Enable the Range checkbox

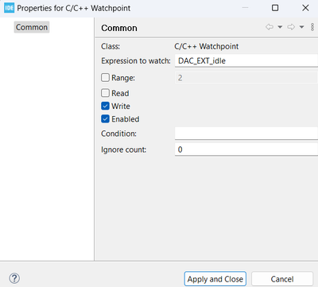point(105,78)
